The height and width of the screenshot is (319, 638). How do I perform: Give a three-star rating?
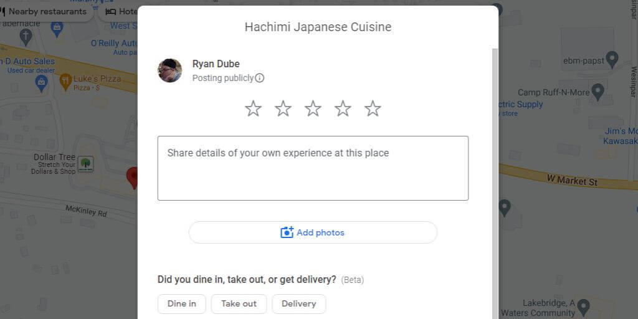(313, 109)
